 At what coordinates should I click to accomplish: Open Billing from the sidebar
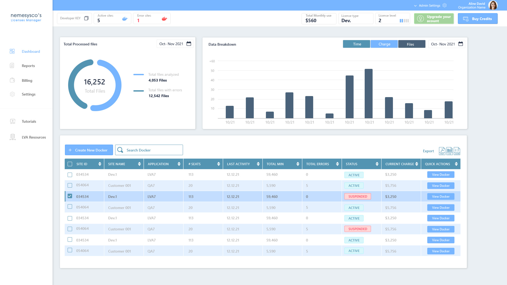27,80
